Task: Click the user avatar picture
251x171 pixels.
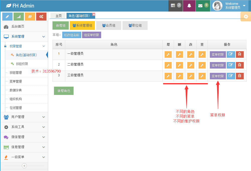Action: pyautogui.click(x=217, y=6)
